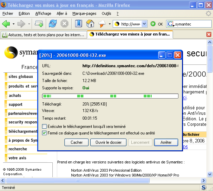Click the vertical scrollbar up arrow
The width and height of the screenshot is (213, 191).
click(210, 42)
